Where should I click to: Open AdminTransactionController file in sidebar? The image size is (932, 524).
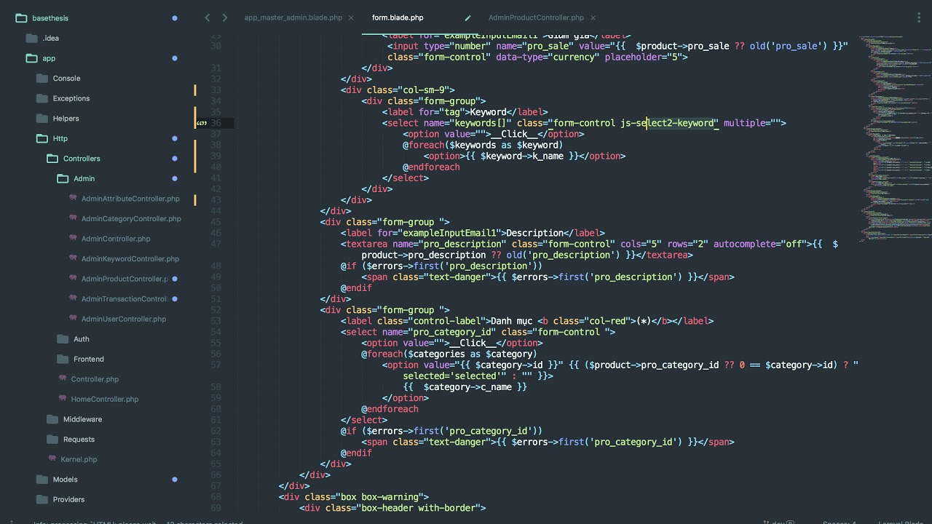(x=125, y=299)
